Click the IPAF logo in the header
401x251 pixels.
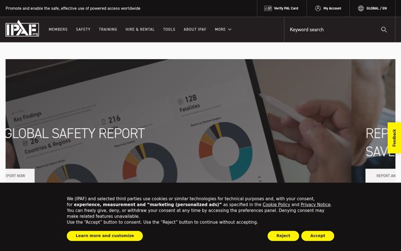[x=22, y=28]
